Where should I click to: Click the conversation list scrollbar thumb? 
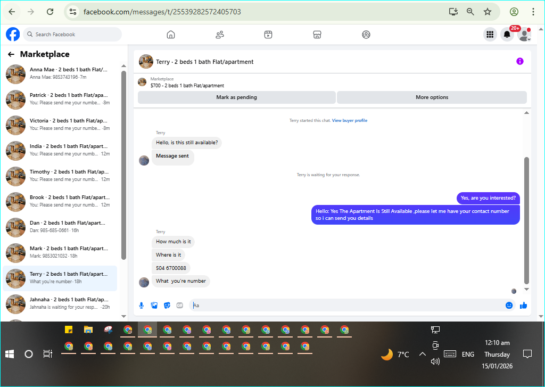click(x=123, y=165)
